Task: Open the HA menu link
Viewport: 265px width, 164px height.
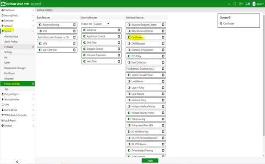Action: (x=6, y=58)
